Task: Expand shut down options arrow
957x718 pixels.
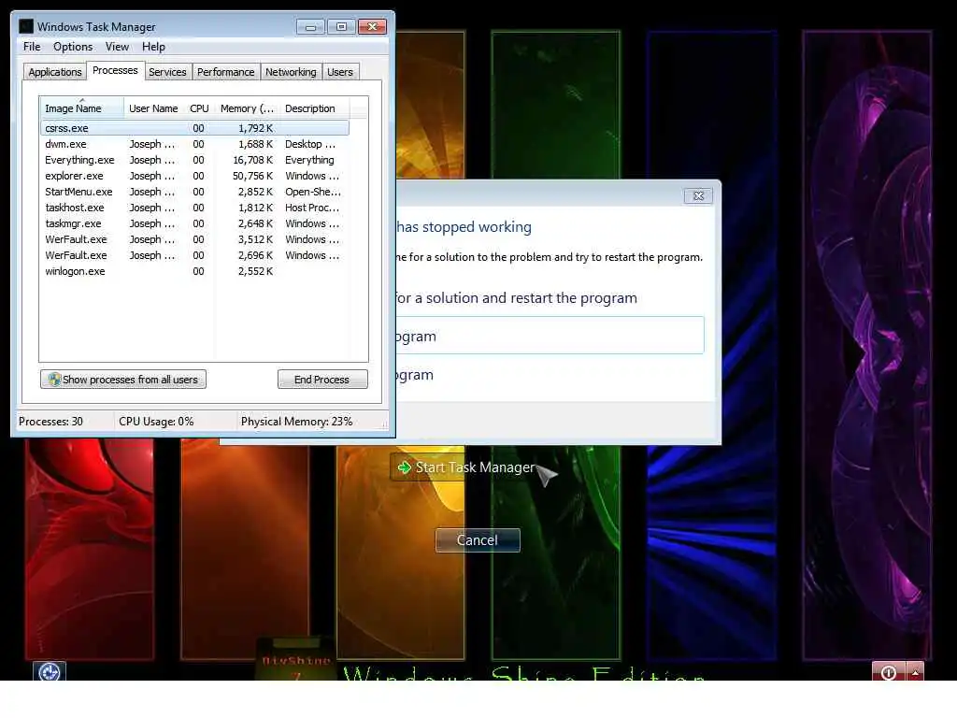Action: pos(916,671)
